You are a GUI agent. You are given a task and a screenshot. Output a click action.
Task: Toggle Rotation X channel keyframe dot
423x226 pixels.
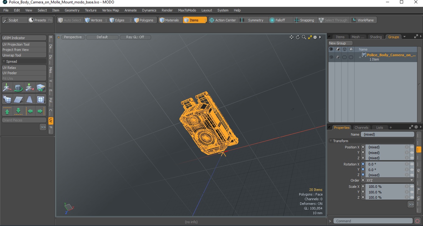pyautogui.click(x=363, y=164)
